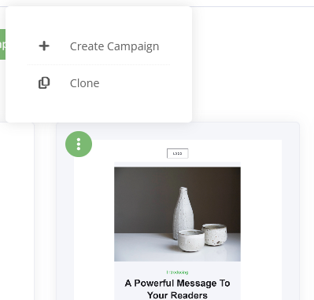
Task: Click the white email margin left of the photo
Action: [x=94, y=214]
